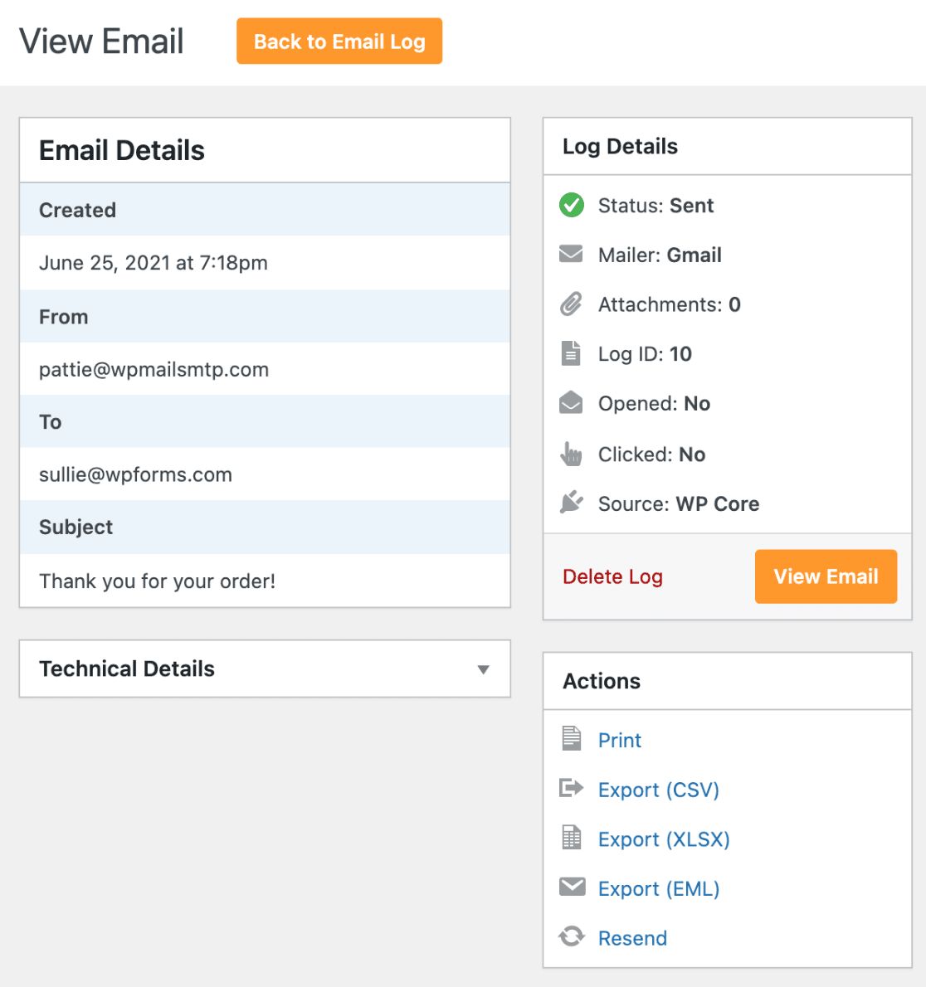Click the Export CSV arrow icon

point(572,789)
